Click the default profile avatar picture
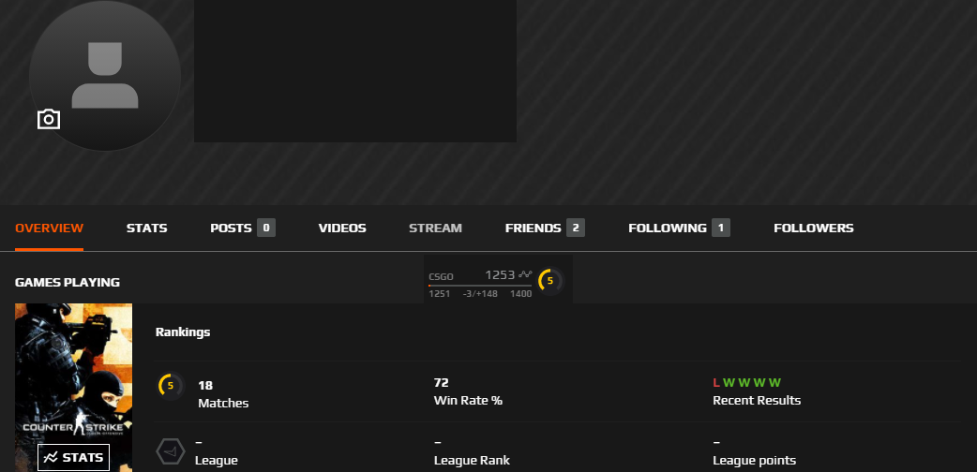Screen dimensions: 977x472 [x=105, y=75]
